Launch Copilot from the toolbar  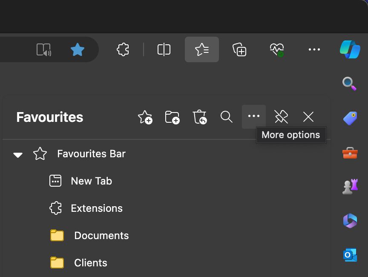350,49
